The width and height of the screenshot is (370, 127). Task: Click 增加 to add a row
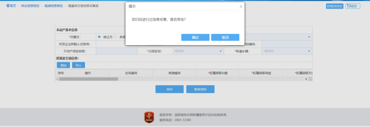click(x=63, y=65)
